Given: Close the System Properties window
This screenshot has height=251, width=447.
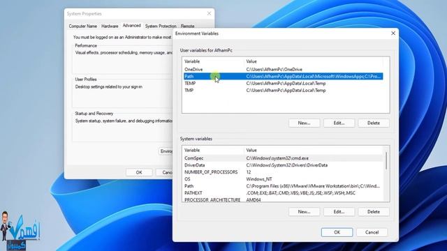Looking at the screenshot, I should (209, 13).
